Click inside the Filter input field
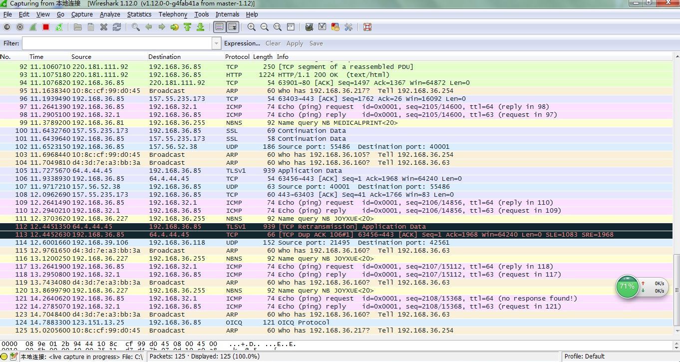 pos(117,43)
